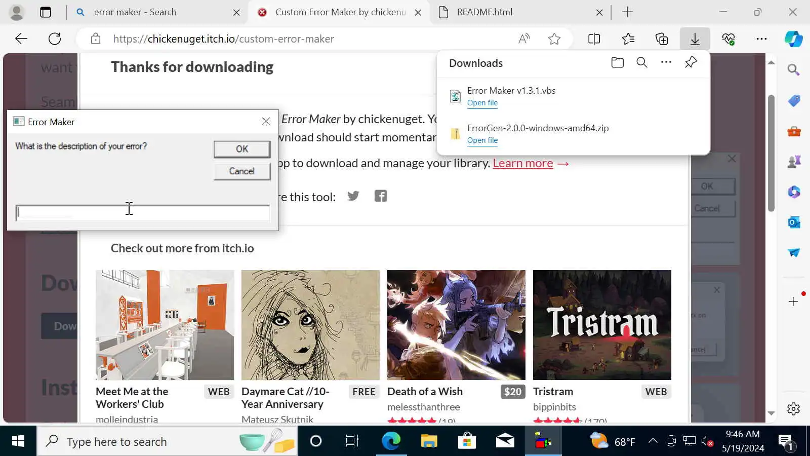Launch Copilot in the Edge toolbar

tap(793, 39)
